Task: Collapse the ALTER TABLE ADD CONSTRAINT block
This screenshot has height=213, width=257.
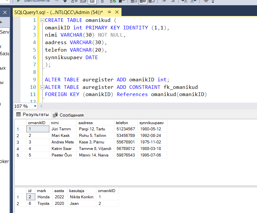Action: pos(42,87)
